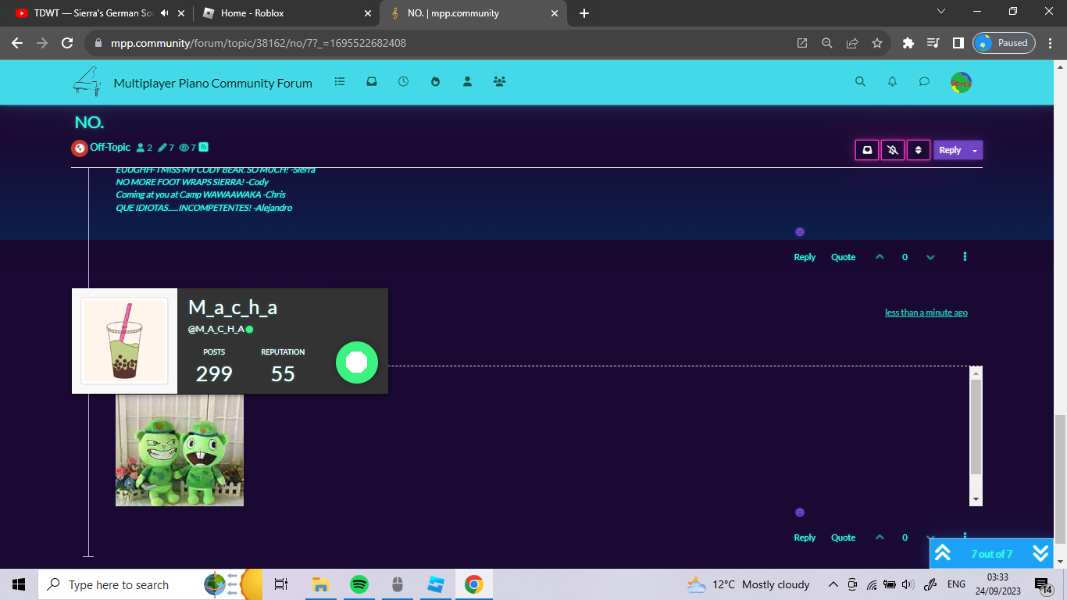Screen dimensions: 1067x600
Task: Open a new browser tab
Action: coord(584,13)
